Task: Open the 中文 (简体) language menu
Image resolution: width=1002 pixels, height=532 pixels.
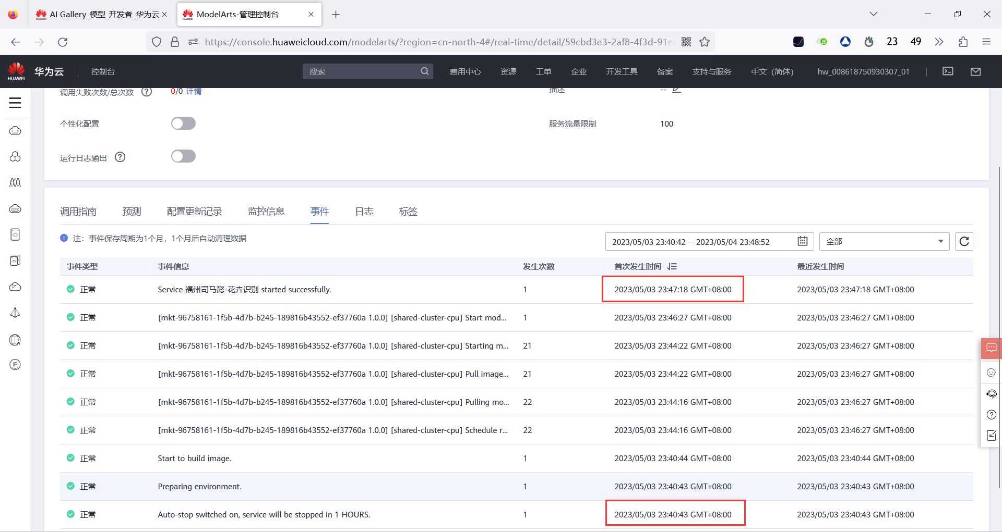Action: 772,71
